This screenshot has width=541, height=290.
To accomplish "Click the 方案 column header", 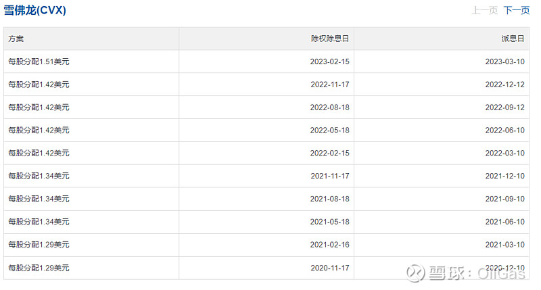I will pos(16,39).
